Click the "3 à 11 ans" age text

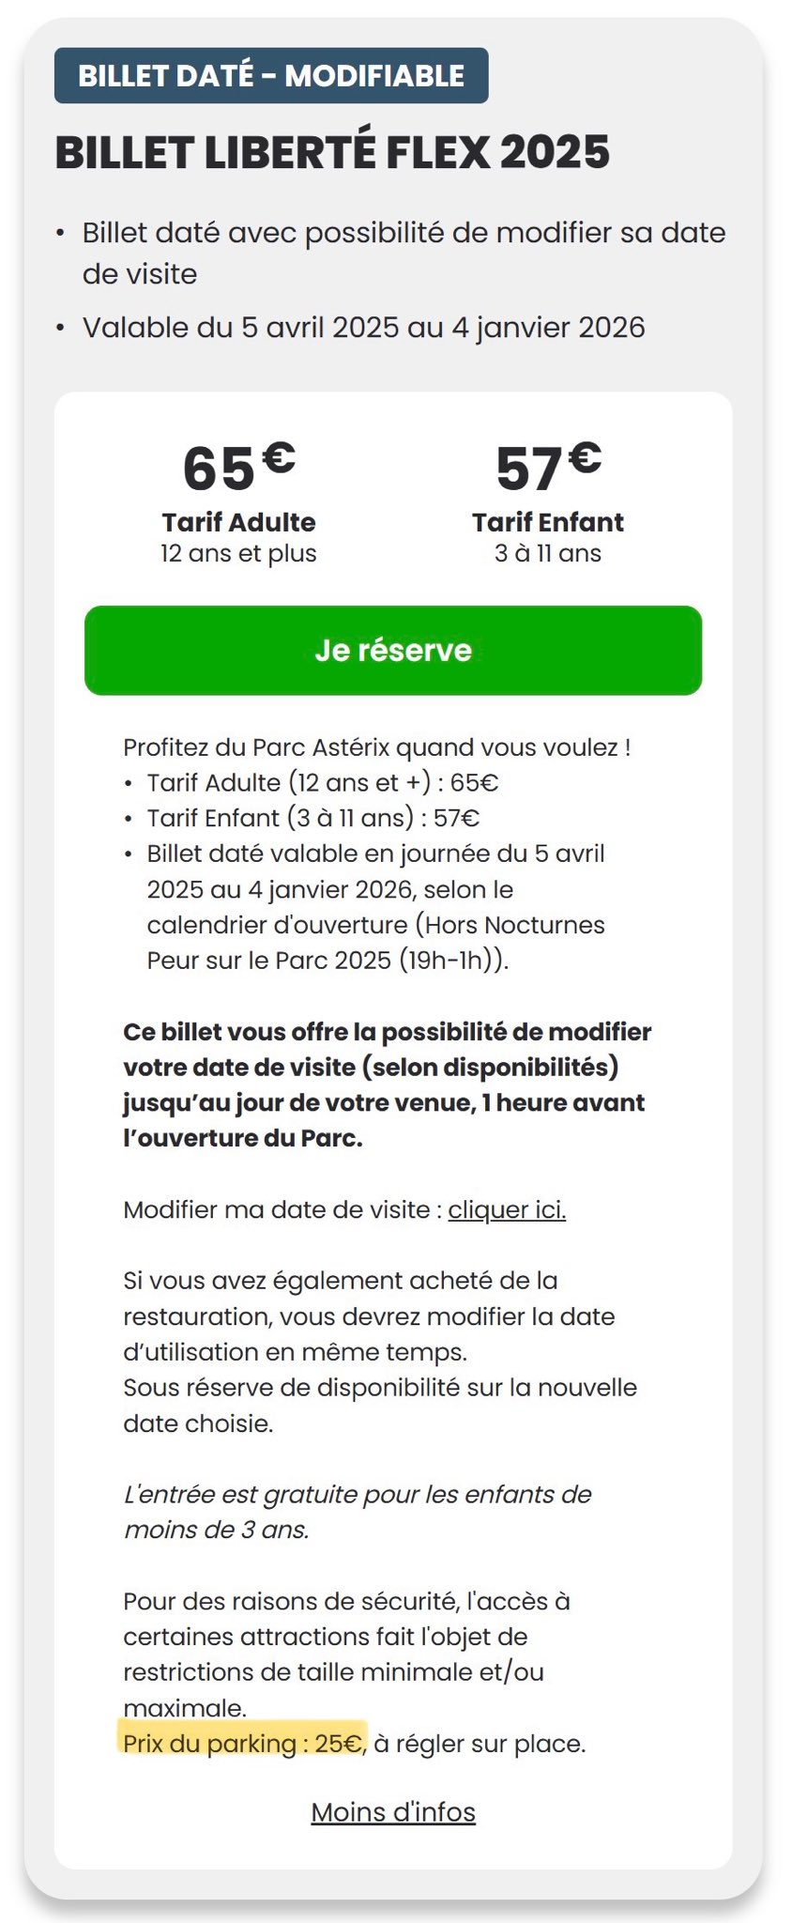[548, 553]
